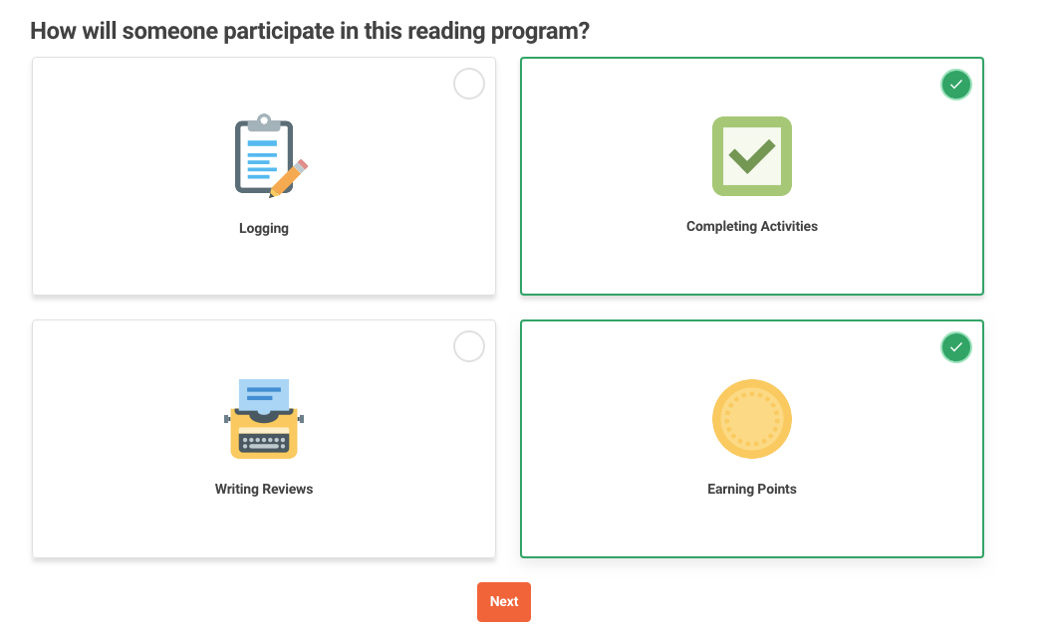Viewport: 1044px width, 628px height.
Task: Uncheck the green tick on Completing Activities
Action: pyautogui.click(x=956, y=85)
